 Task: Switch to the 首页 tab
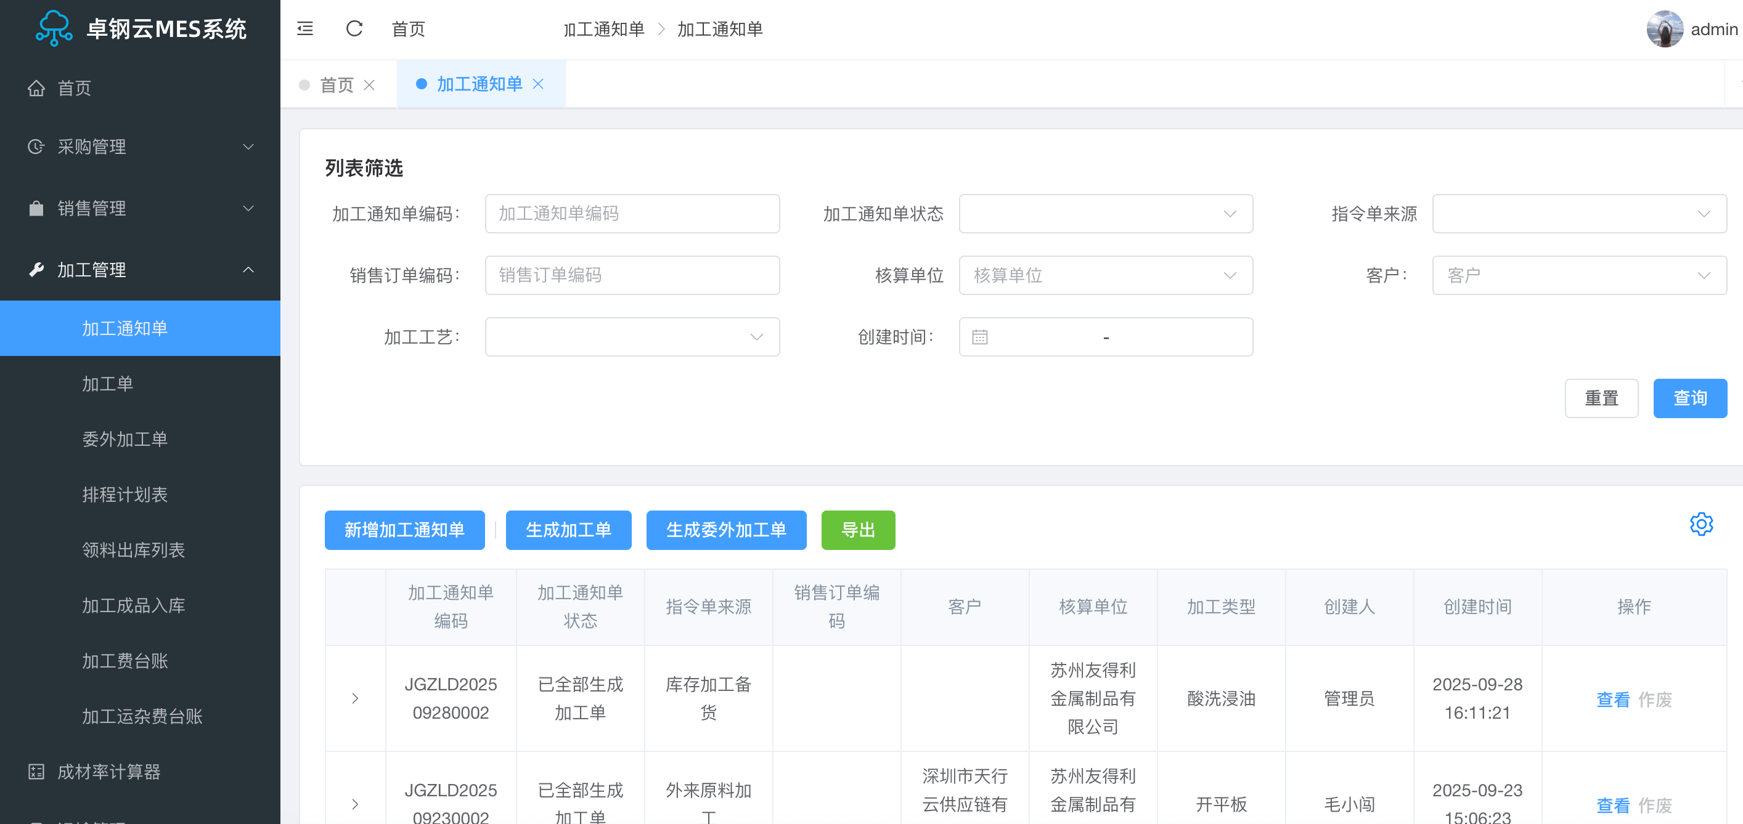pyautogui.click(x=337, y=85)
